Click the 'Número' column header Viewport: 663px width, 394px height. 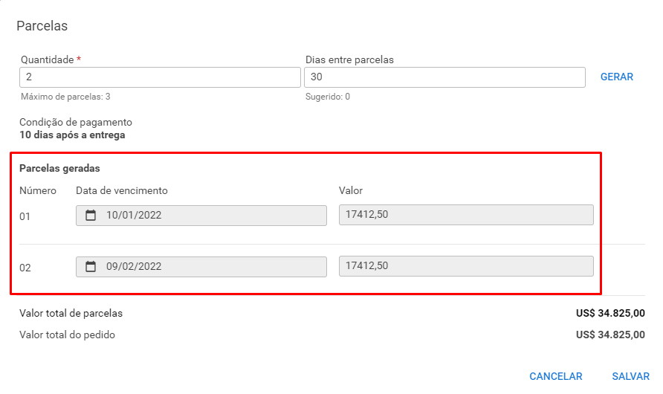click(x=38, y=190)
